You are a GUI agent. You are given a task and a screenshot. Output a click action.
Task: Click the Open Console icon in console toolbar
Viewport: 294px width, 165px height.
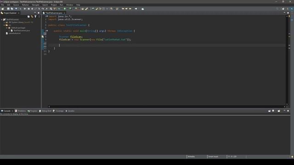point(279,111)
